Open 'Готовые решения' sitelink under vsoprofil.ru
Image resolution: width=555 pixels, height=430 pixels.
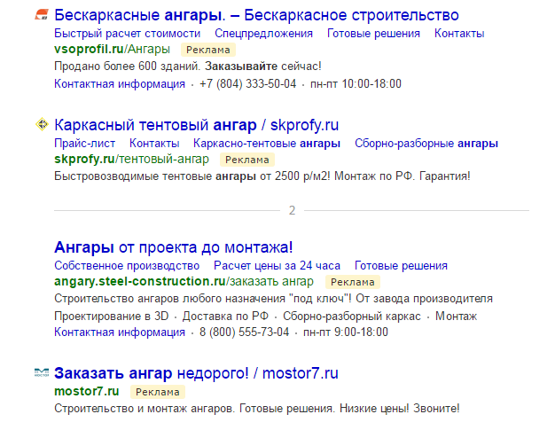373,34
